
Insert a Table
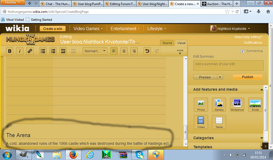coord(219,122)
